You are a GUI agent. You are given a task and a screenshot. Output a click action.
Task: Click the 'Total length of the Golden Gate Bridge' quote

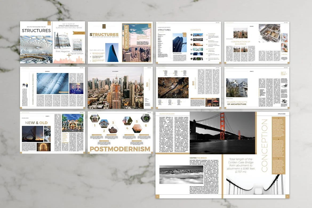(x=241, y=165)
